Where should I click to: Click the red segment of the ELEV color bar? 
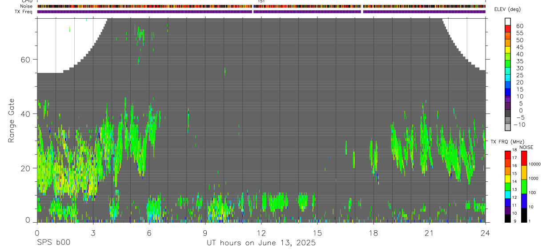[x=508, y=28]
